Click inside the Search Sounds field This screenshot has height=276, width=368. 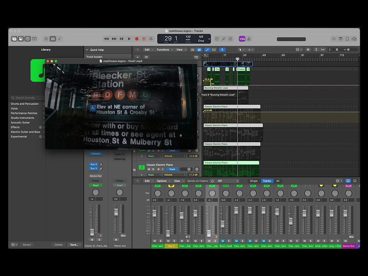(x=25, y=97)
